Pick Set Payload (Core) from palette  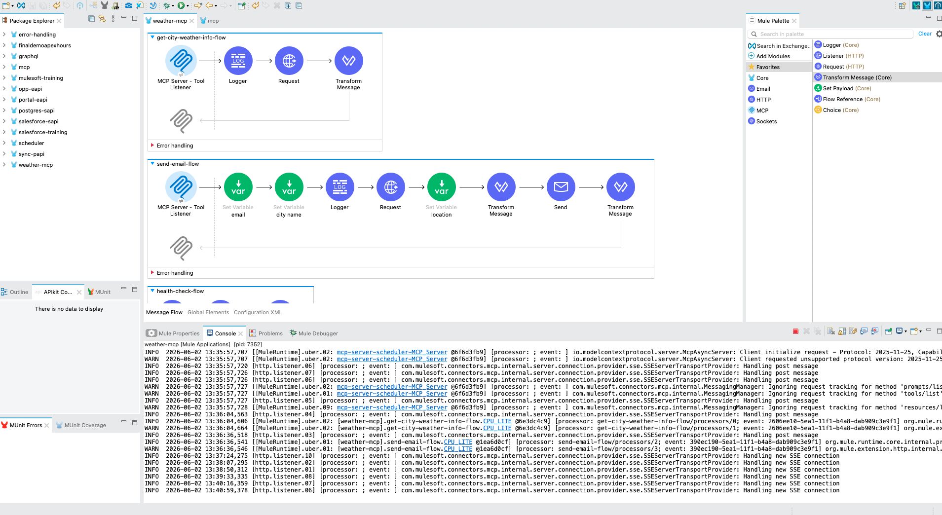point(843,88)
